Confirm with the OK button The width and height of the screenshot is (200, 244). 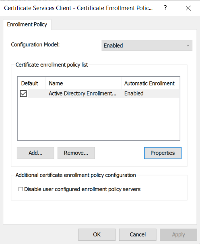point(97,234)
